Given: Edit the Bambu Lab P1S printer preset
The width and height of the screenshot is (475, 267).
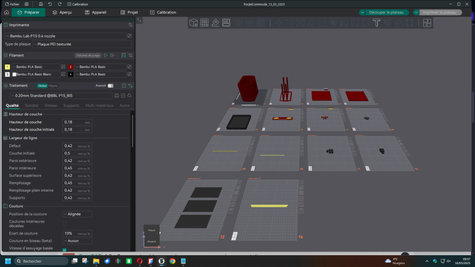Looking at the screenshot, I should [x=130, y=36].
